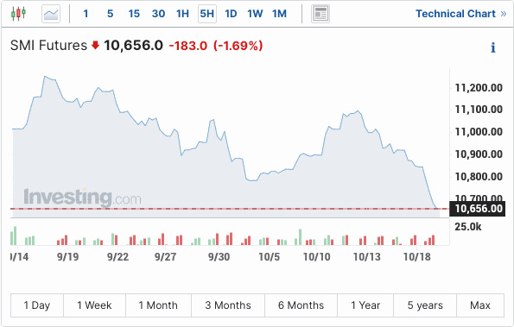The height and width of the screenshot is (327, 514).
Task: Select the 15 minute interval
Action: (134, 14)
